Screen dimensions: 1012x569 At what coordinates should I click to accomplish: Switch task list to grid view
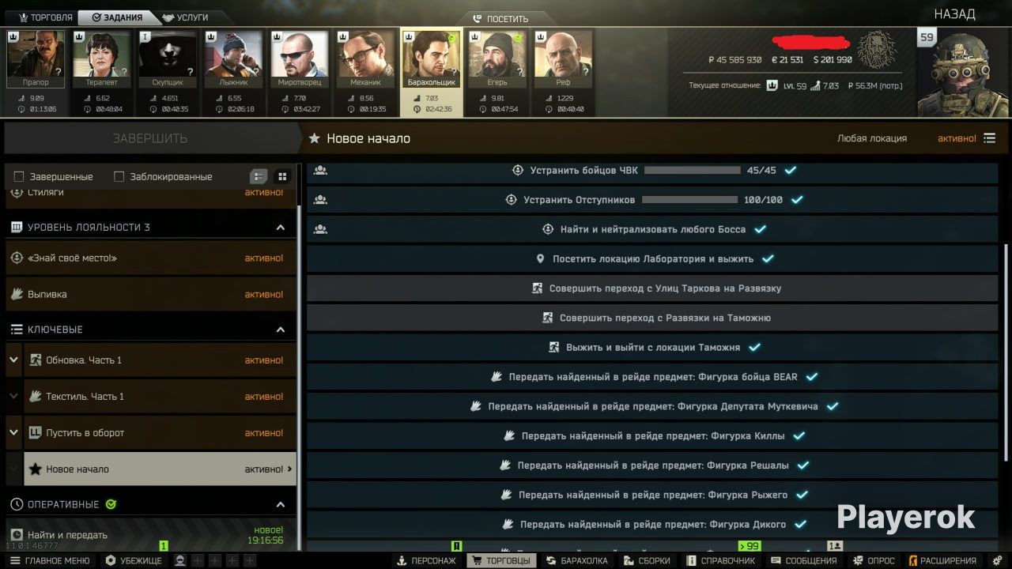pyautogui.click(x=282, y=176)
